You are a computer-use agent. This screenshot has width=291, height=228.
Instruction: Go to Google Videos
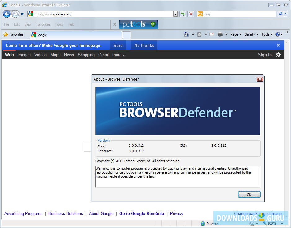(x=41, y=55)
